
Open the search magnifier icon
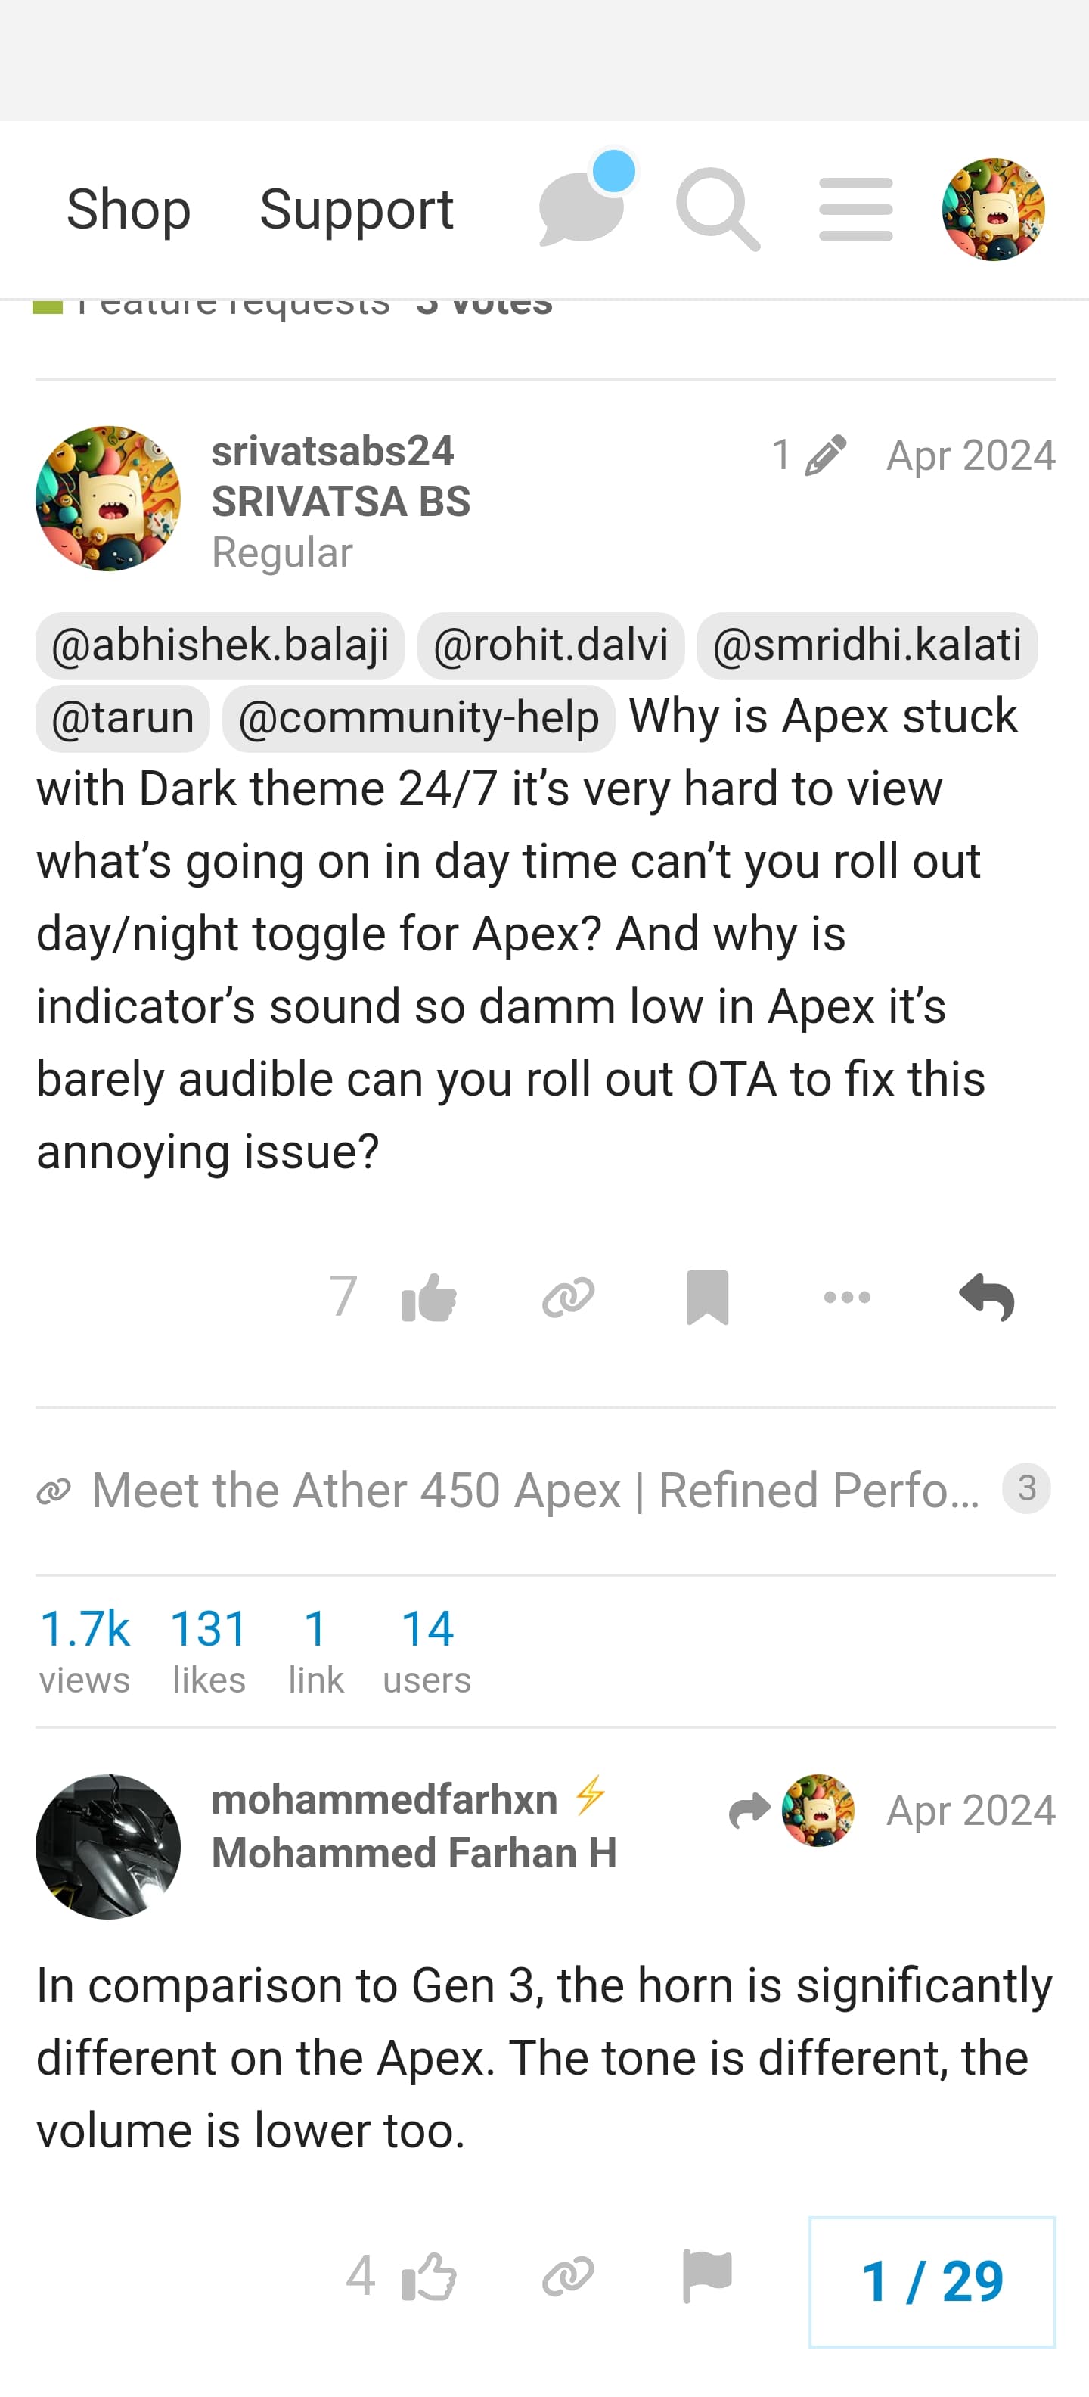[x=717, y=210]
